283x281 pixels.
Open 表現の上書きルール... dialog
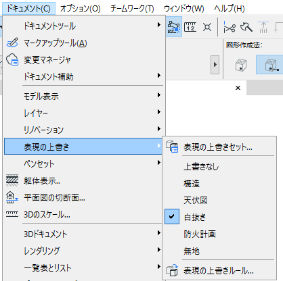click(x=219, y=270)
